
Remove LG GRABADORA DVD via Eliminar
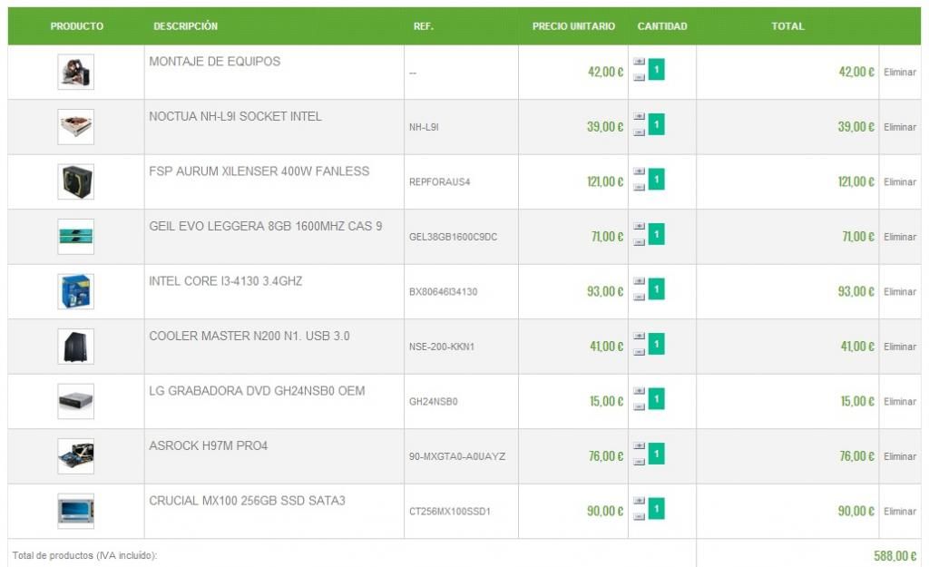[x=899, y=402]
